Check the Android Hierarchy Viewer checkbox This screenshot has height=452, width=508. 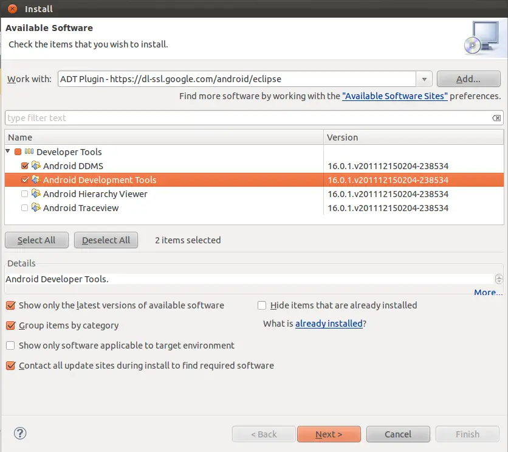[24, 194]
